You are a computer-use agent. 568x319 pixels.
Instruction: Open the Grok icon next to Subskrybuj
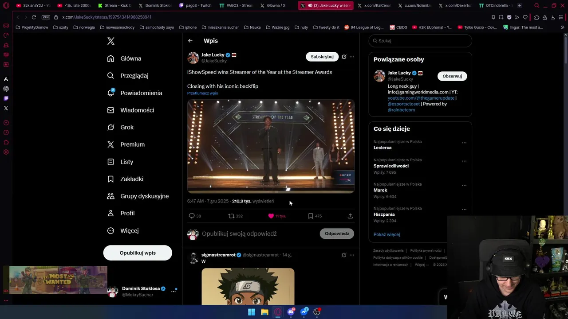tap(343, 57)
